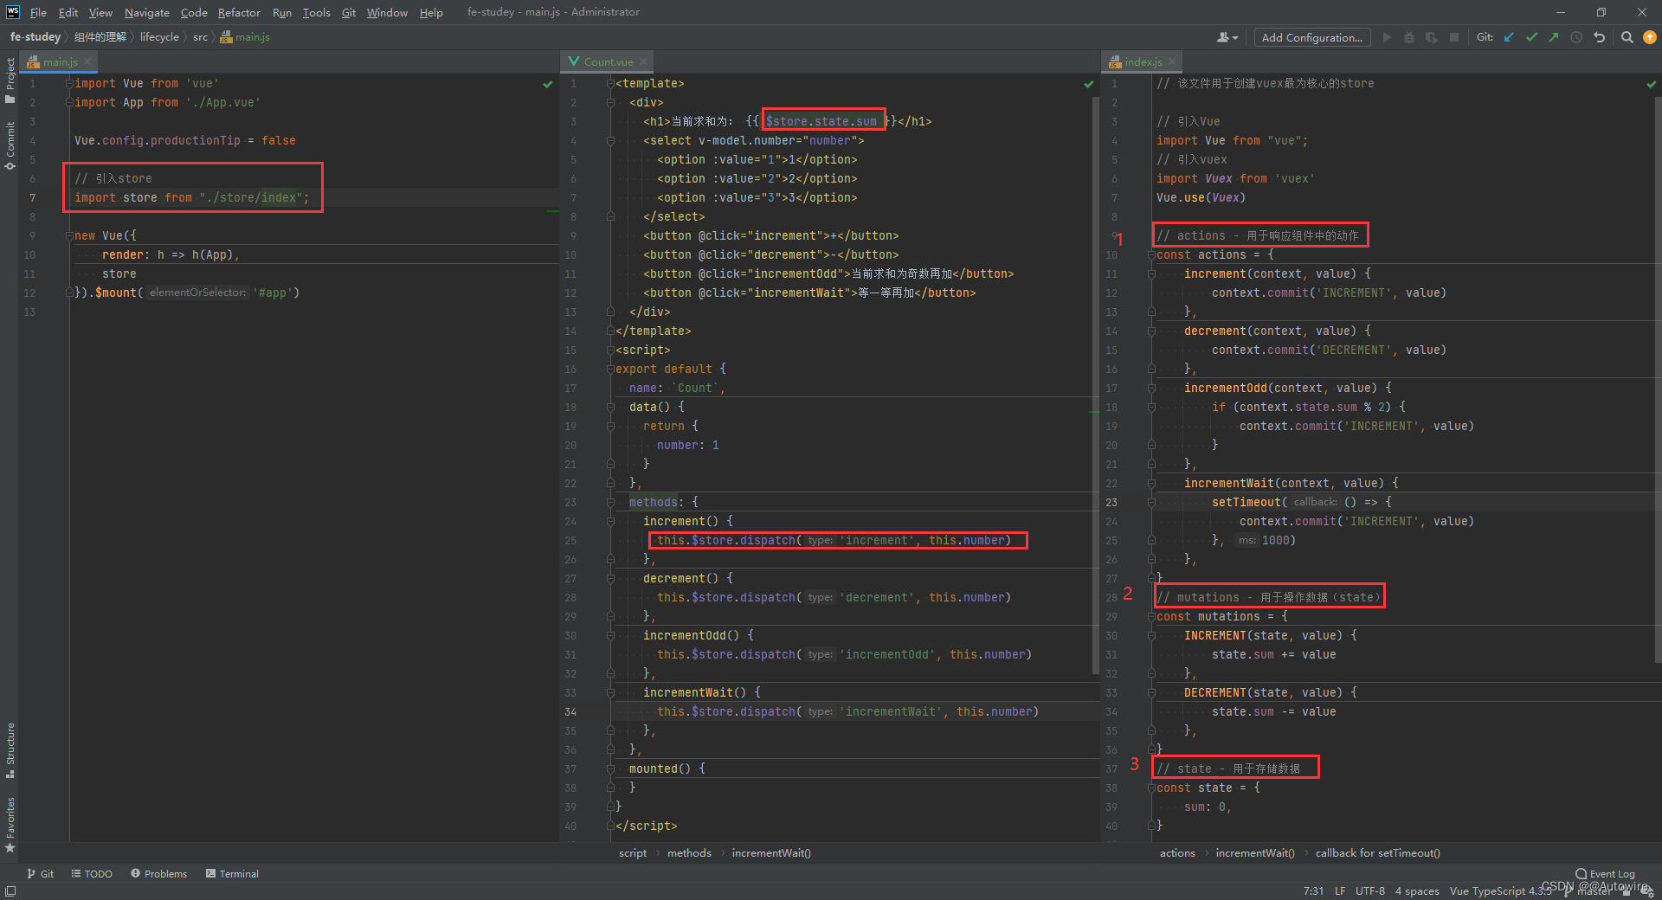This screenshot has height=900, width=1662.
Task: Click methods breadcrumb under Count.vue editor
Action: pyautogui.click(x=689, y=853)
